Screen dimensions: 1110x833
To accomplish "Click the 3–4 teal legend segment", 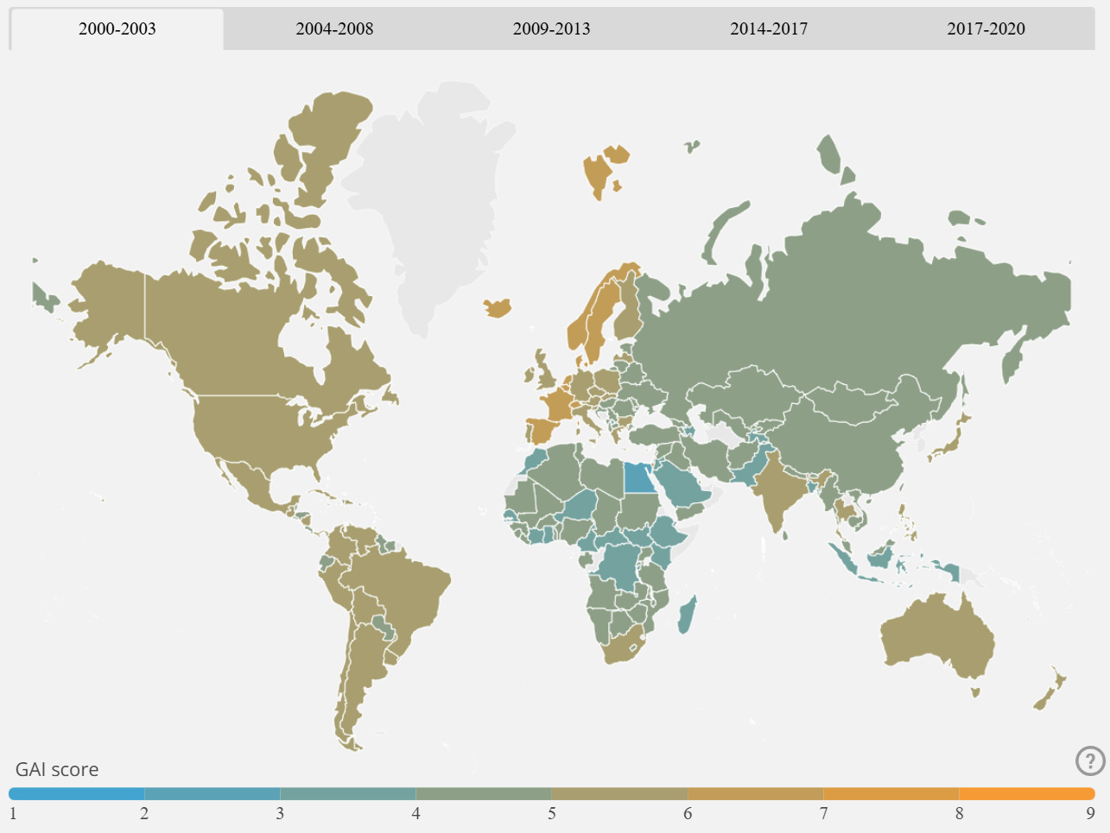I will tap(347, 793).
